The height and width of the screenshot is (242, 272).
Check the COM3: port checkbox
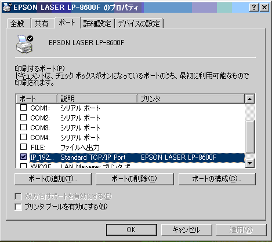tap(23, 127)
